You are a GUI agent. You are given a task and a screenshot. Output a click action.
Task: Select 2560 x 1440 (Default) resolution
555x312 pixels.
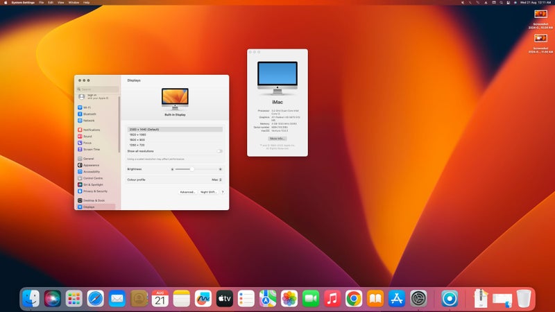(x=175, y=130)
